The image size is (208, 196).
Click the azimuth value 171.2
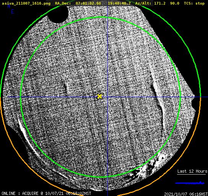[160, 3]
